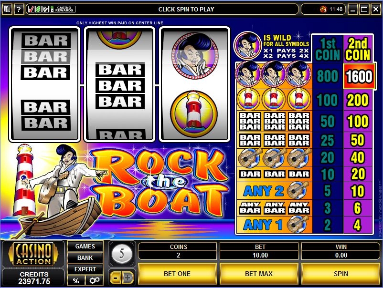Click the highlighted 1600 jackpot payout
Viewport: 383px width, 288px height.
point(359,76)
